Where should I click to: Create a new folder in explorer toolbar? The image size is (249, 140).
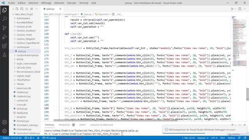coord(22,9)
